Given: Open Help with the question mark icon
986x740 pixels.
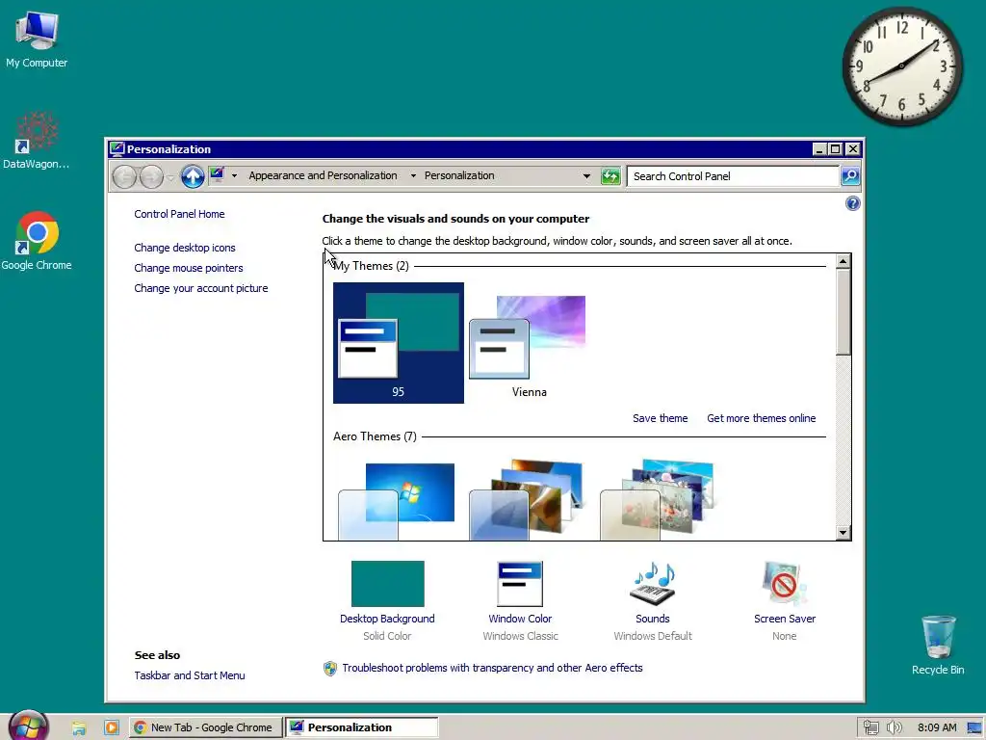Looking at the screenshot, I should [x=853, y=203].
